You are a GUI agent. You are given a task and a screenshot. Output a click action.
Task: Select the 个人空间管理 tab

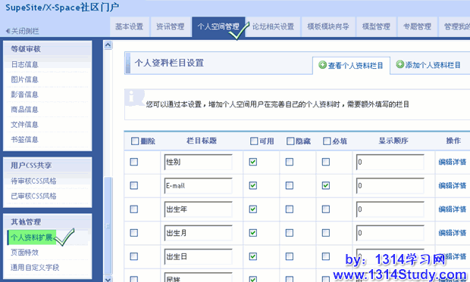pos(218,26)
